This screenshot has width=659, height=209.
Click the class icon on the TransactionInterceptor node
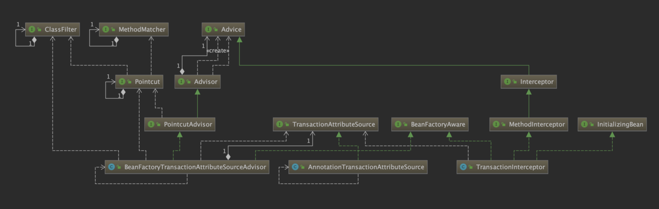[463, 167]
